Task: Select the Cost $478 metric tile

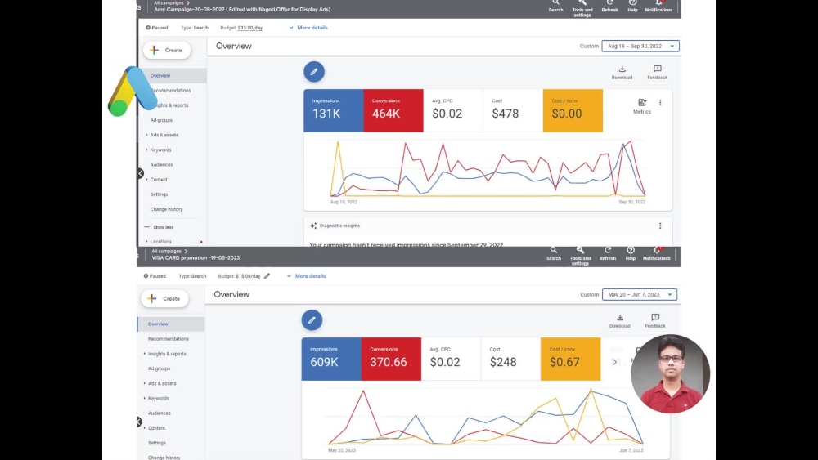Action: coord(513,110)
